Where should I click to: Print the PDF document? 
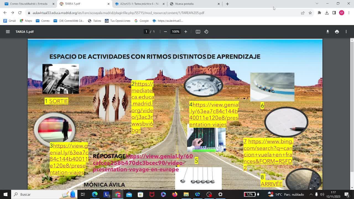coord(337,32)
